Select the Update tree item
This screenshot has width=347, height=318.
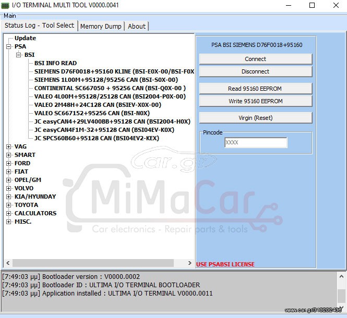pyautogui.click(x=25, y=38)
